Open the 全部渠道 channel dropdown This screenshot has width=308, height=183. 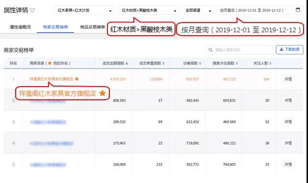click(198, 10)
